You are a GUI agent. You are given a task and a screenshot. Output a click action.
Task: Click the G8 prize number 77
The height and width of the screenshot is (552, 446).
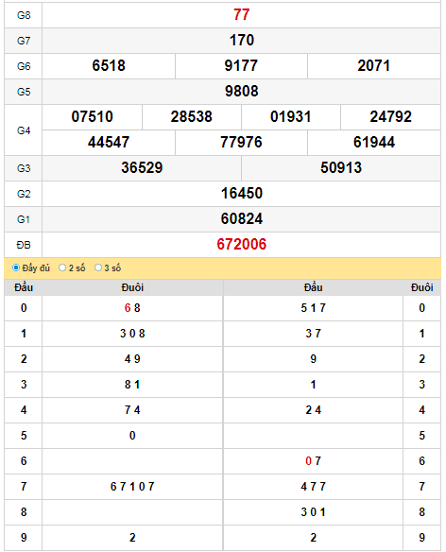[x=242, y=15]
